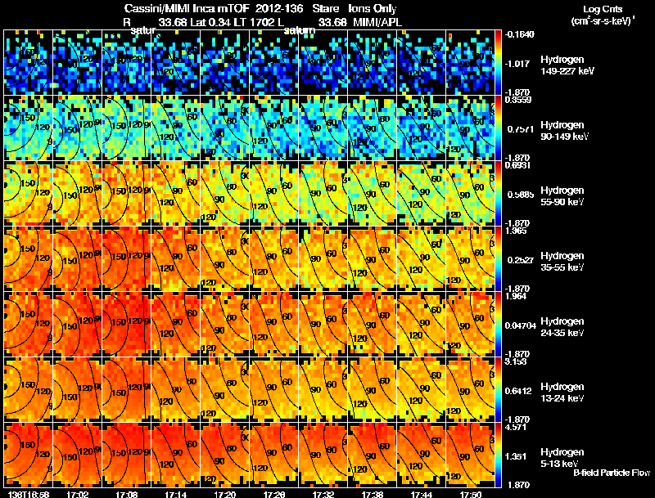Select the 5-13 keV panel in the 17:38 column
Image resolution: width=655 pixels, height=498 pixels.
tap(373, 455)
